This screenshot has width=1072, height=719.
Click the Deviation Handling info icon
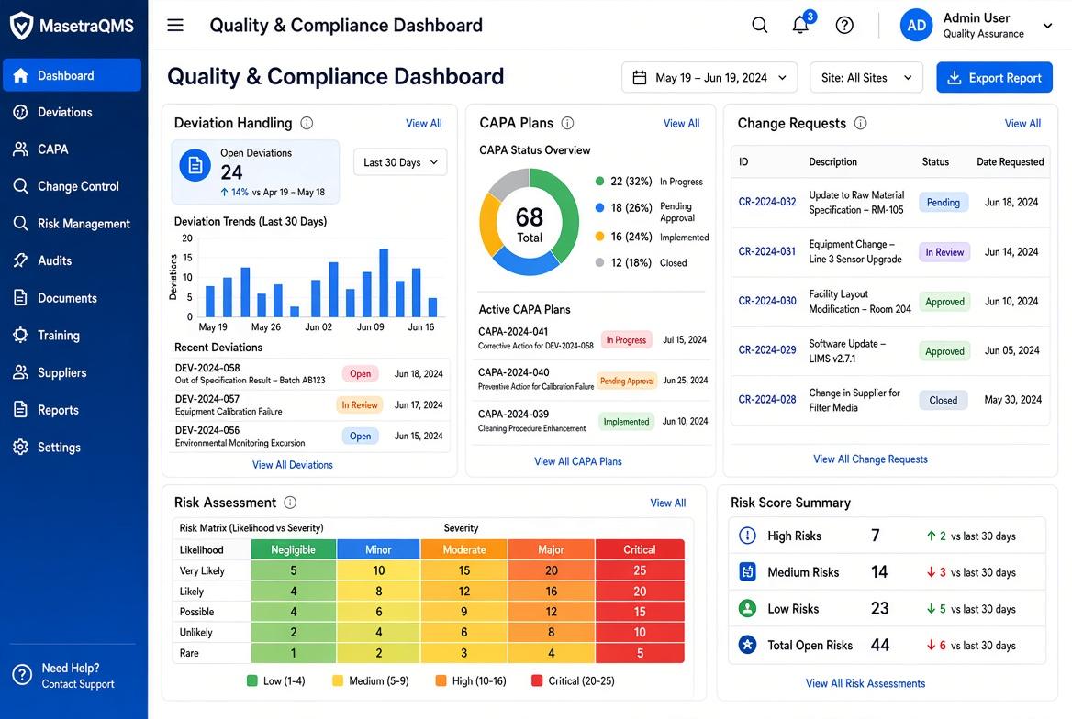coord(307,123)
